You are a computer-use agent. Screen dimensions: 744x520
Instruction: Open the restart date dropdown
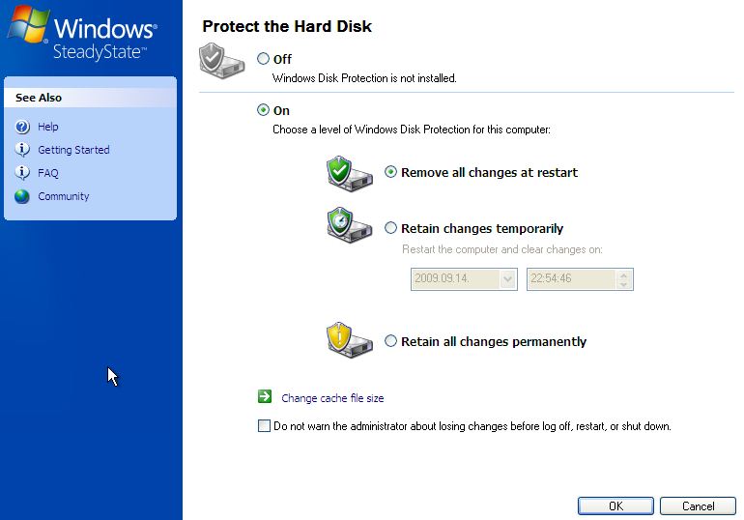click(508, 279)
